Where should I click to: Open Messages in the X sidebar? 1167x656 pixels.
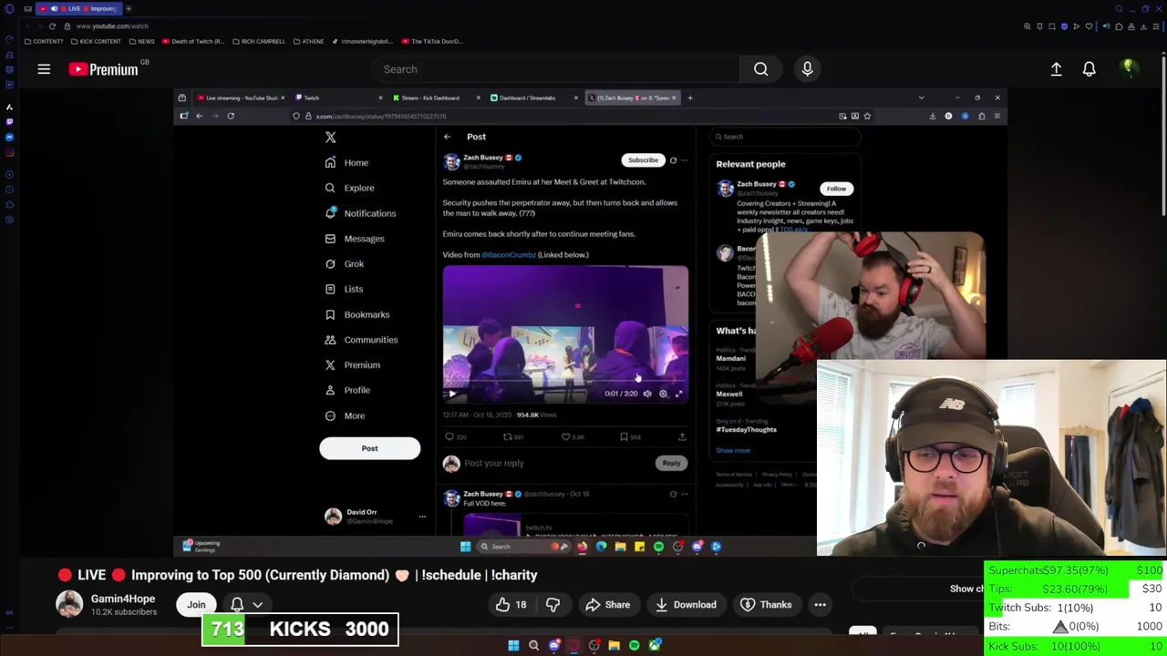tap(355, 239)
